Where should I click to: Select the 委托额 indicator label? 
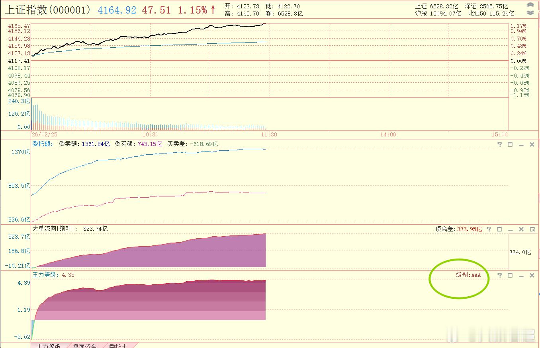click(x=43, y=144)
